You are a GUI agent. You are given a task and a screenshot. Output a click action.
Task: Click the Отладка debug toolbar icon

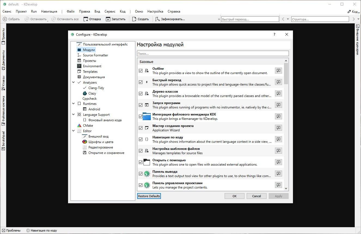tap(86, 19)
